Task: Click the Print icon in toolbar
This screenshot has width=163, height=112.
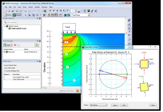Action: pos(17,11)
